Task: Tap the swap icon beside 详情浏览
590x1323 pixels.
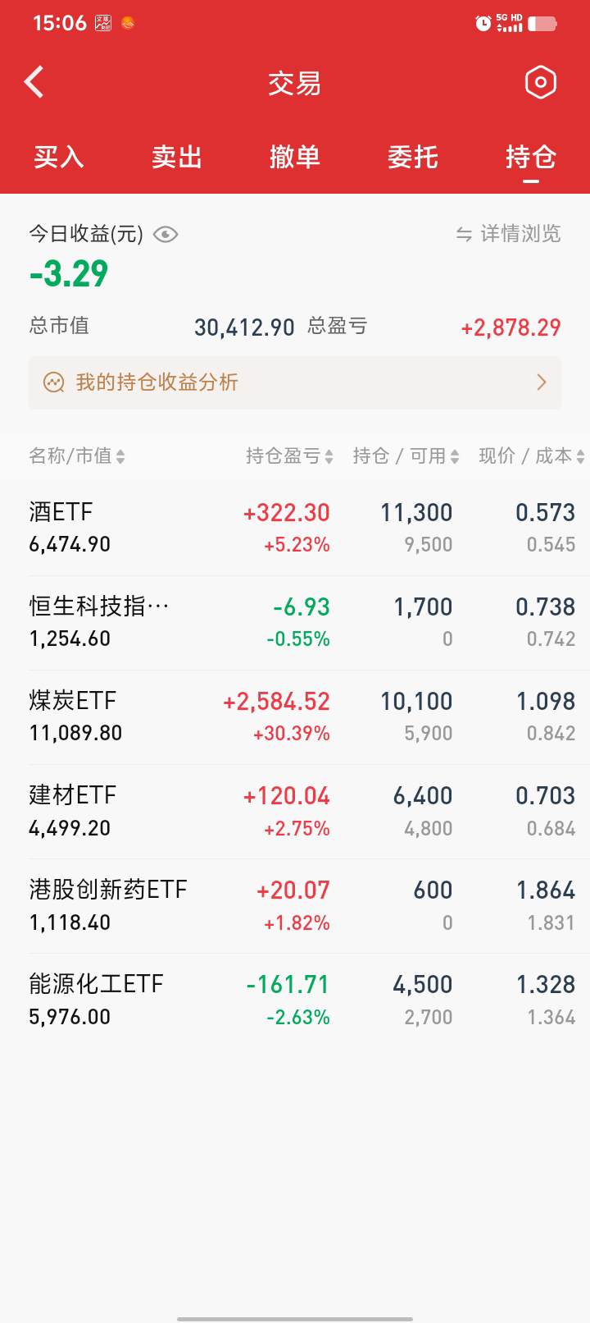Action: [464, 235]
